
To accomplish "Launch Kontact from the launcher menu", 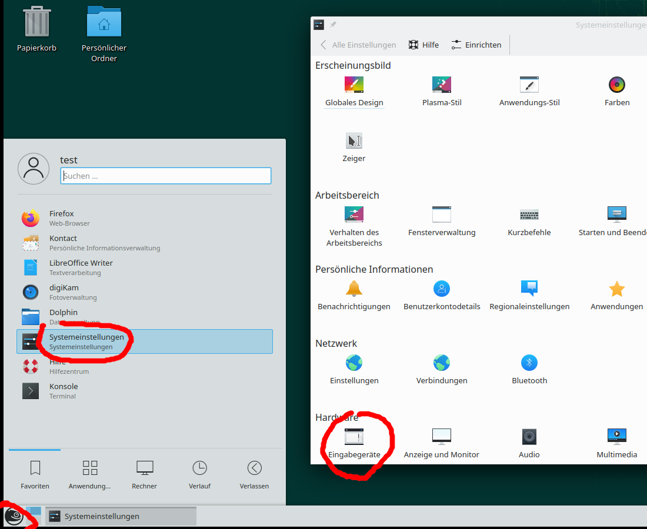I will (x=145, y=243).
